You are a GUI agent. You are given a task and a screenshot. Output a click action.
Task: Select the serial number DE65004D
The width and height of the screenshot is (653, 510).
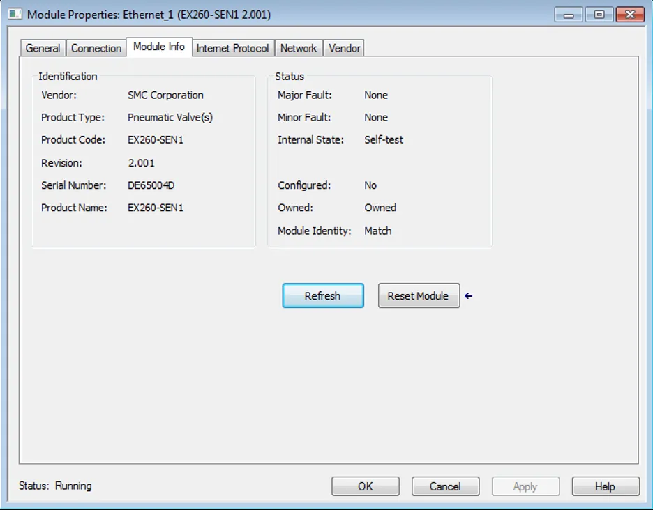151,185
